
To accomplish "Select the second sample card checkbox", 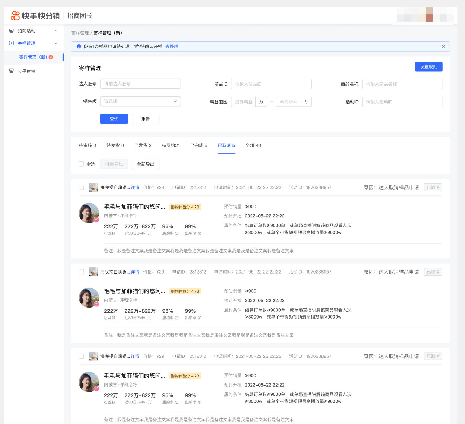I will tap(81, 272).
